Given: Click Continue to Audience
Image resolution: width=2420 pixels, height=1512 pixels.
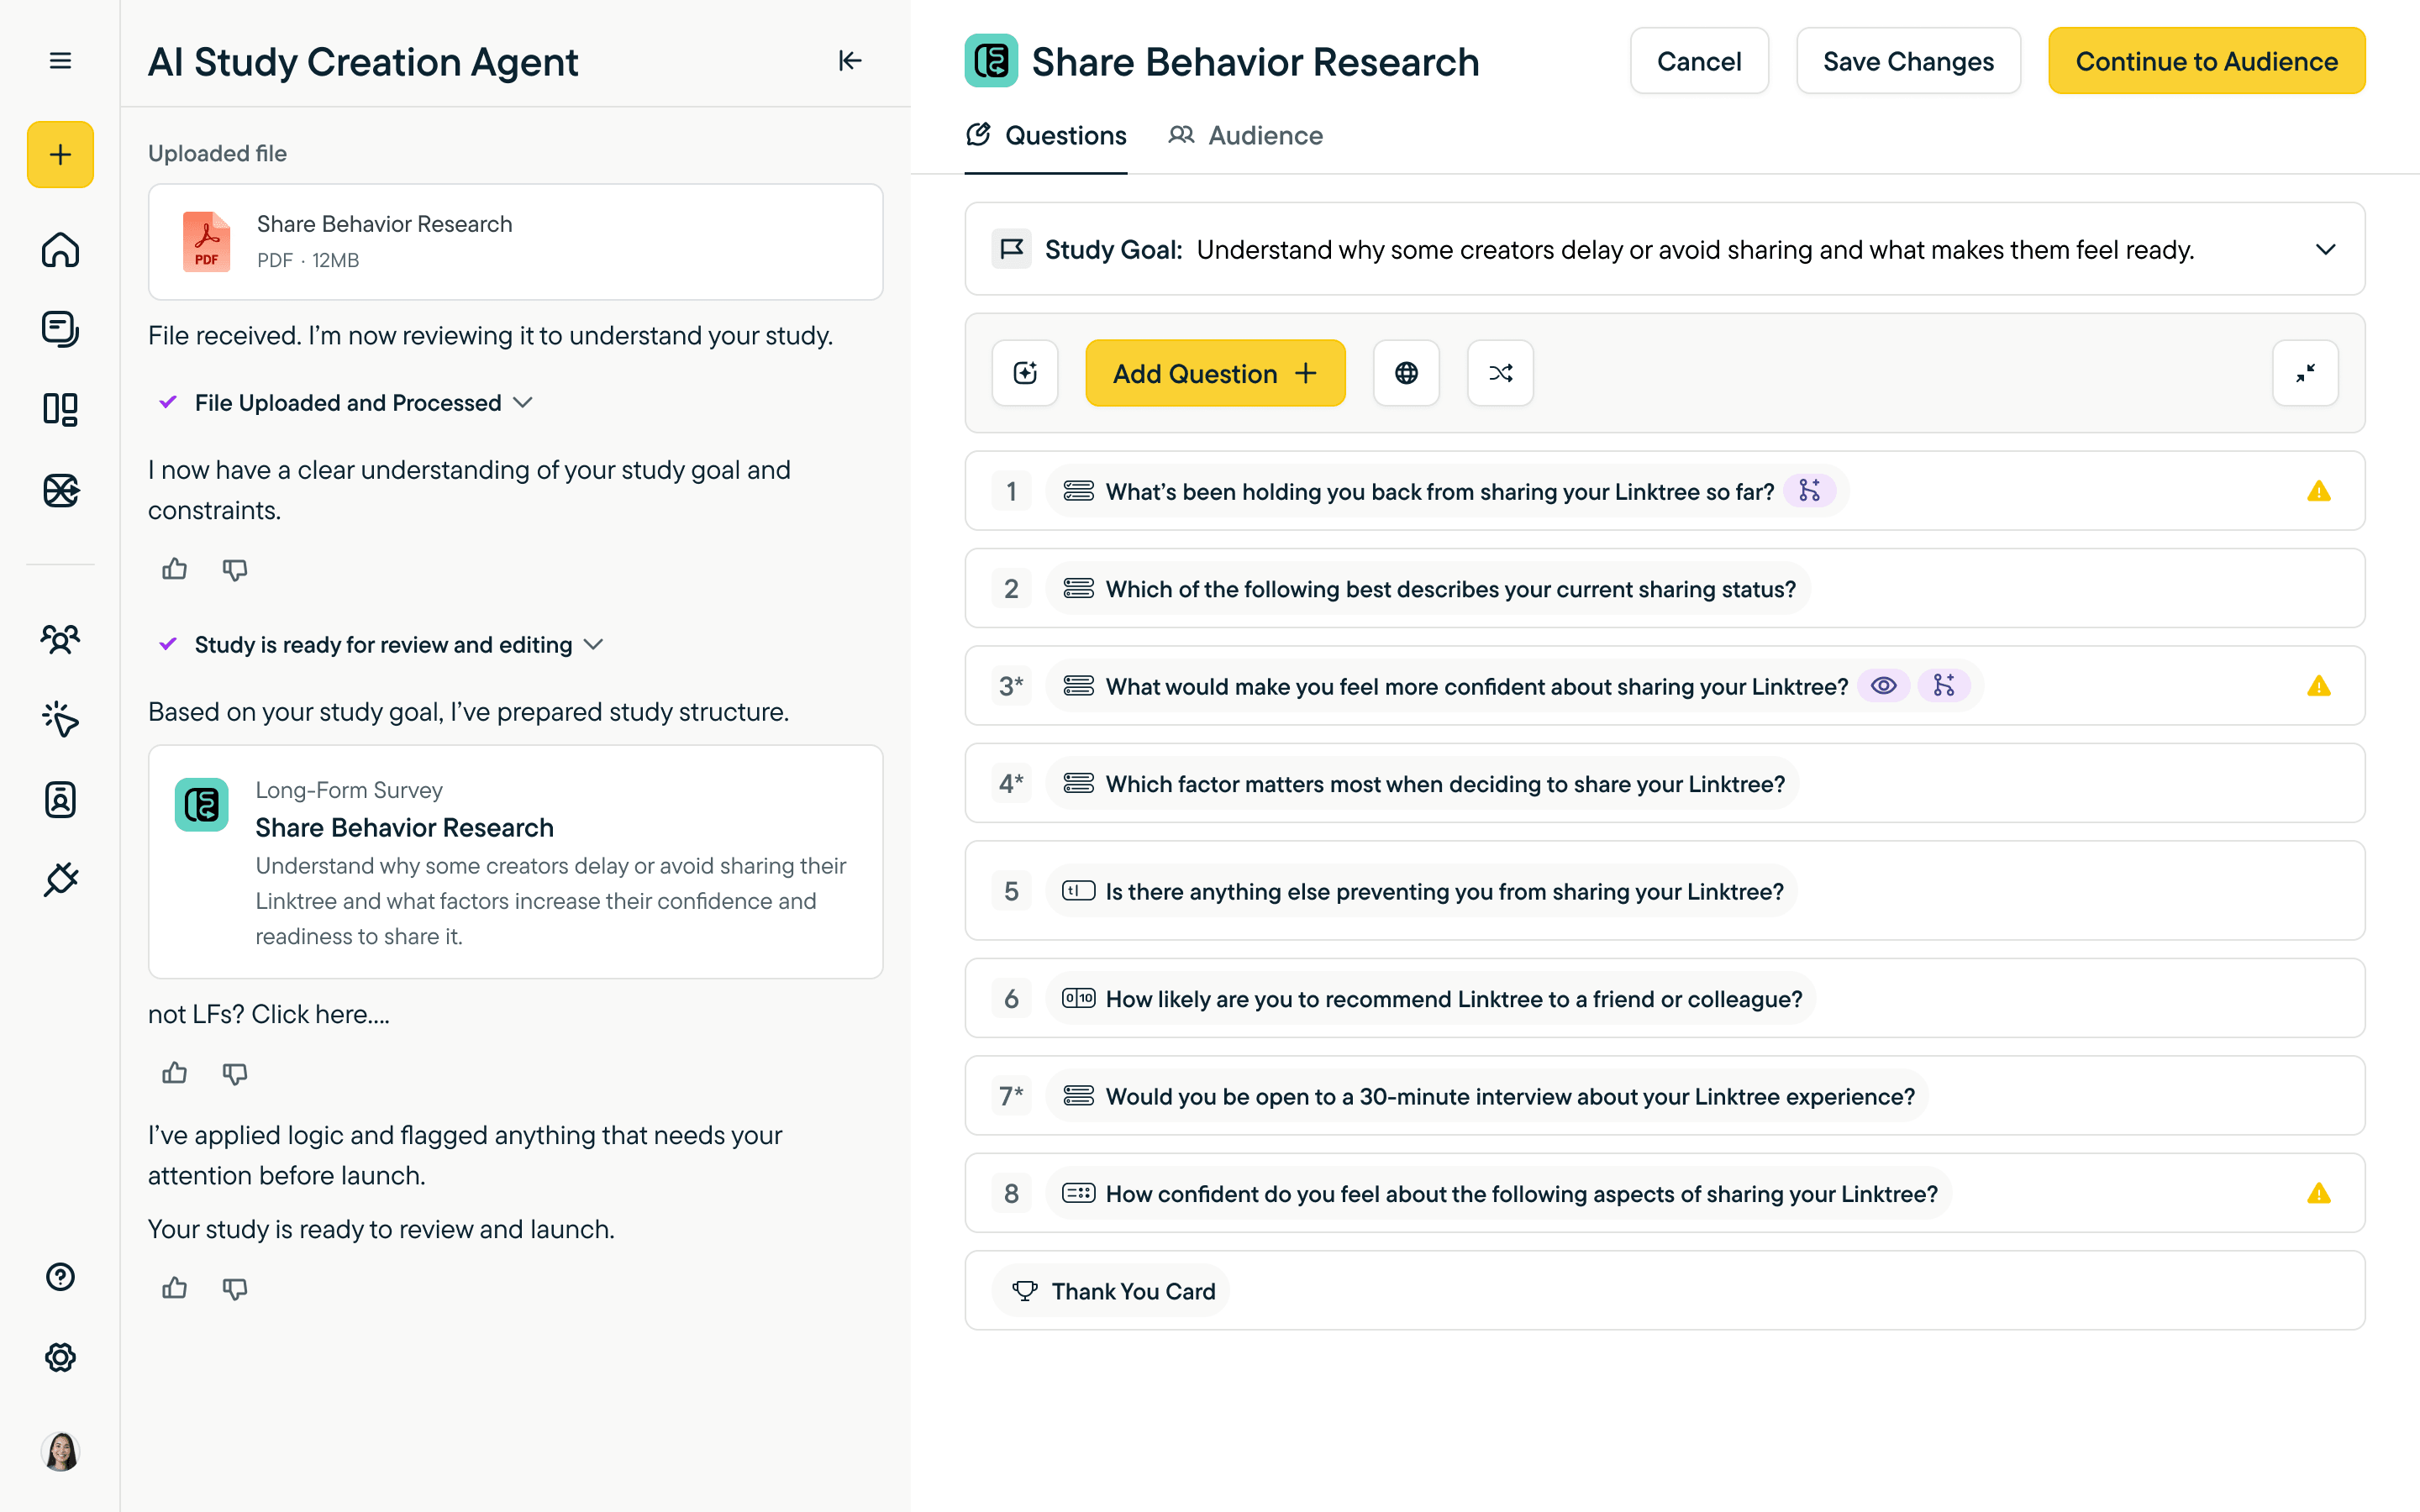Looking at the screenshot, I should coord(2206,61).
